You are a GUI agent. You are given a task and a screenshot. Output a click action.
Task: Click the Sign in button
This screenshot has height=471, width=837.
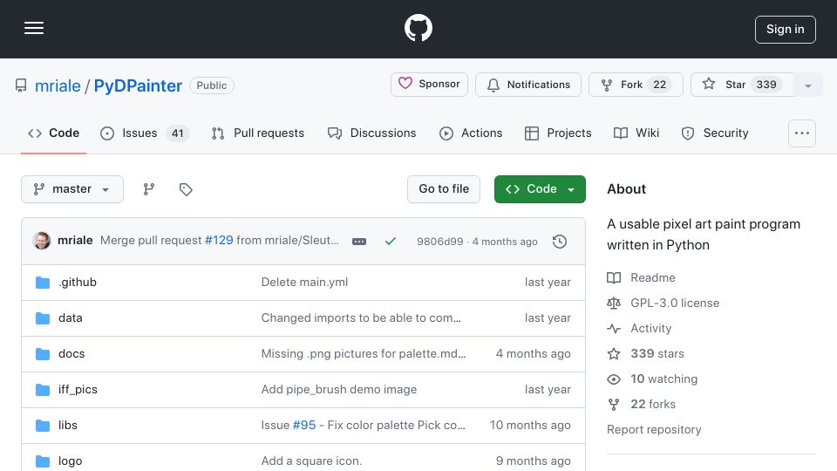pyautogui.click(x=786, y=30)
